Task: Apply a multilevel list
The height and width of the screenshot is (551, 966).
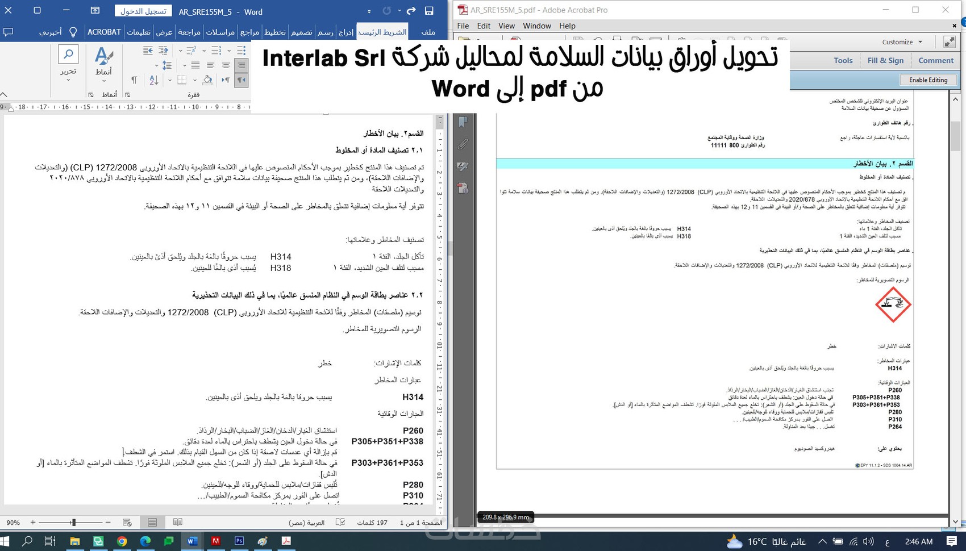Action: point(191,51)
